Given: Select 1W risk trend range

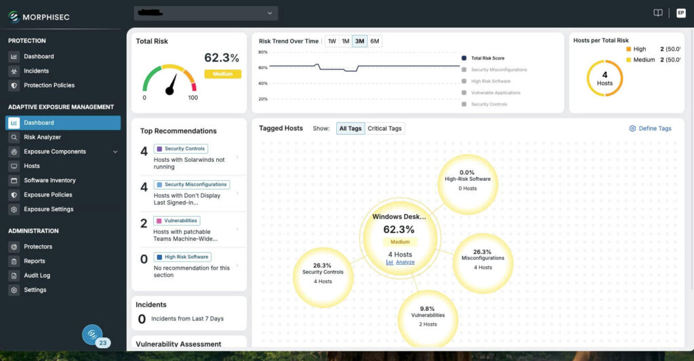Looking at the screenshot, I should click(x=332, y=41).
